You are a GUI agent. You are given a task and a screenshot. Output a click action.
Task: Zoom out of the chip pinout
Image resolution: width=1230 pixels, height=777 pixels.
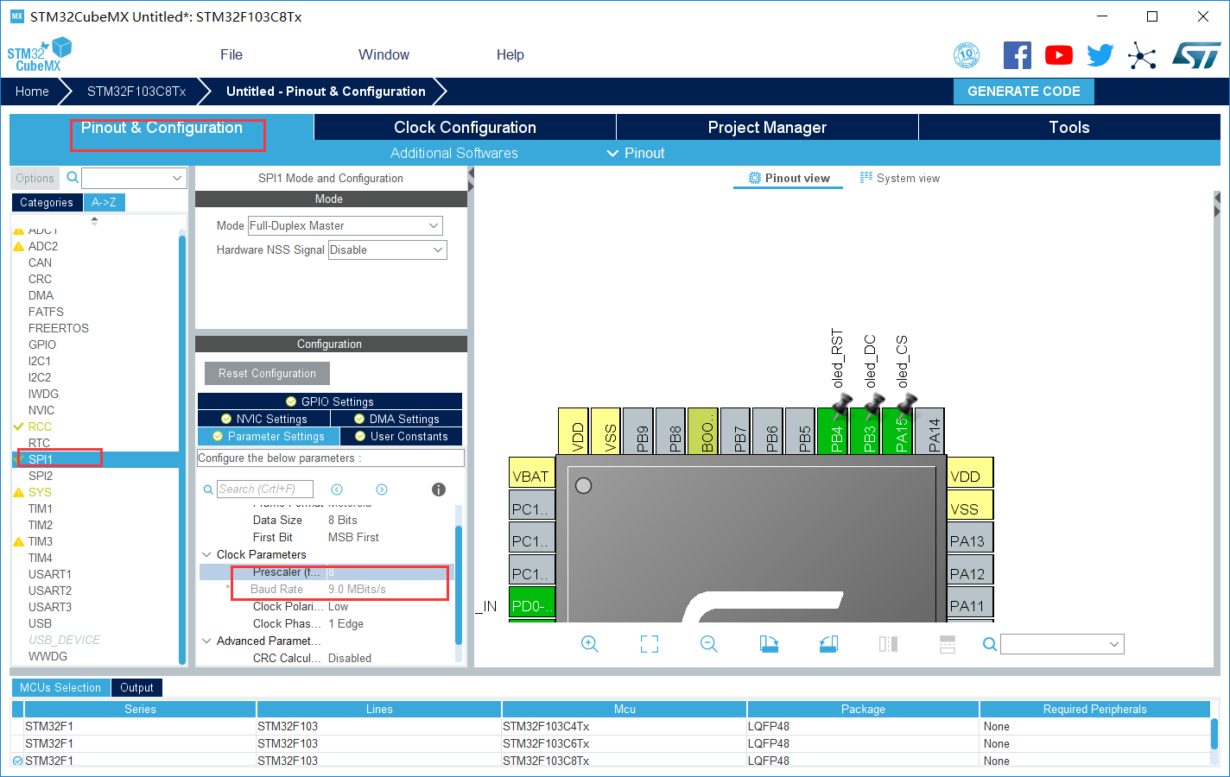coord(709,644)
